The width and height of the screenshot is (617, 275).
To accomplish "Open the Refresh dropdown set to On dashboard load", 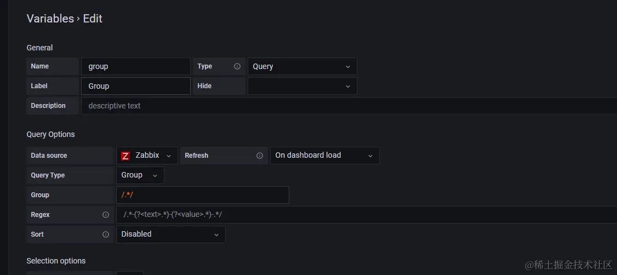I will click(324, 156).
